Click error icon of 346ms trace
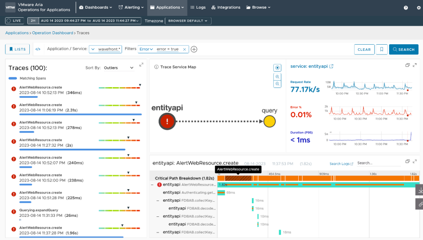The height and width of the screenshot is (240, 423). (14, 89)
